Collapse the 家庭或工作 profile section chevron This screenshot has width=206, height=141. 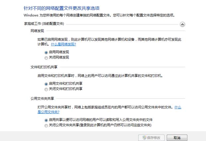click(182, 24)
